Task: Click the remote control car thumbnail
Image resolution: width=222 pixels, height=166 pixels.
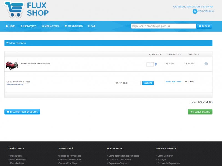Action: pyautogui.click(x=12, y=64)
